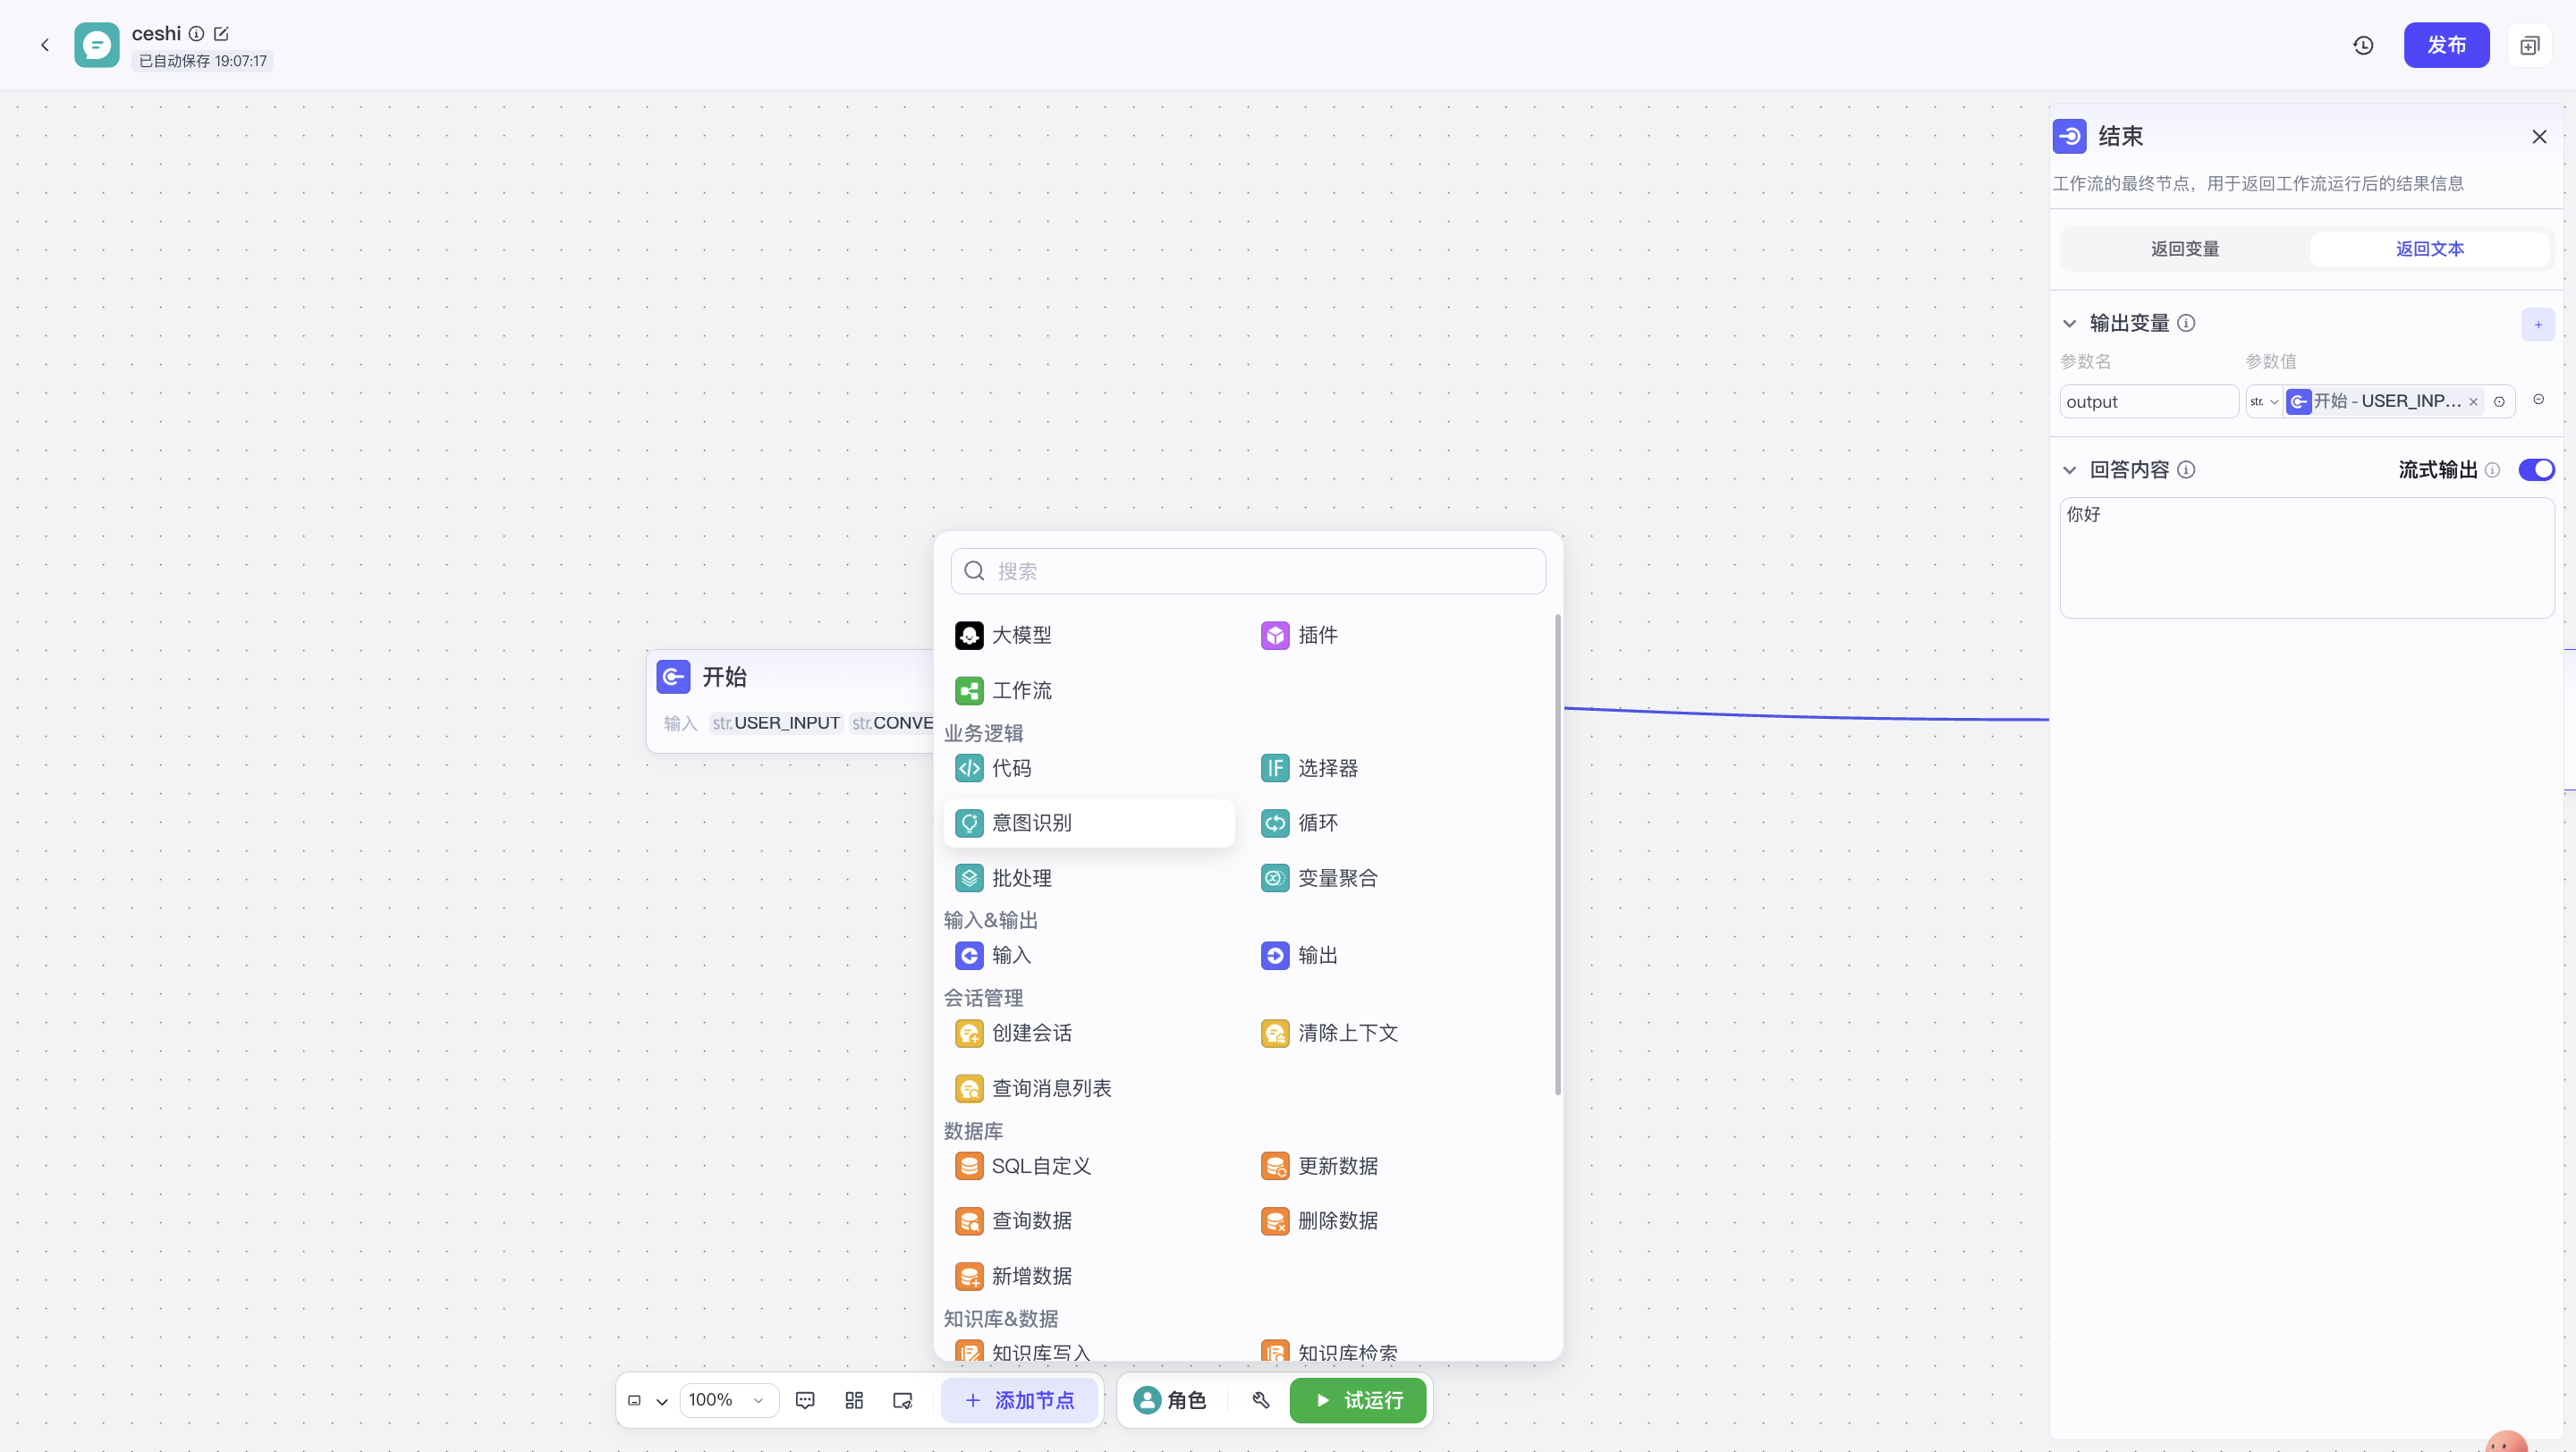Insert the 循环 loop node
Image resolution: width=2576 pixels, height=1452 pixels.
pyautogui.click(x=1299, y=823)
